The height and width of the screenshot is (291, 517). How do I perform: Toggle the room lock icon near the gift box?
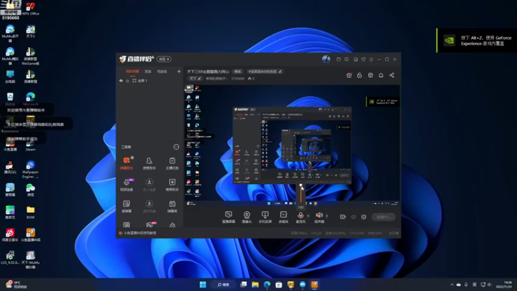[359, 75]
